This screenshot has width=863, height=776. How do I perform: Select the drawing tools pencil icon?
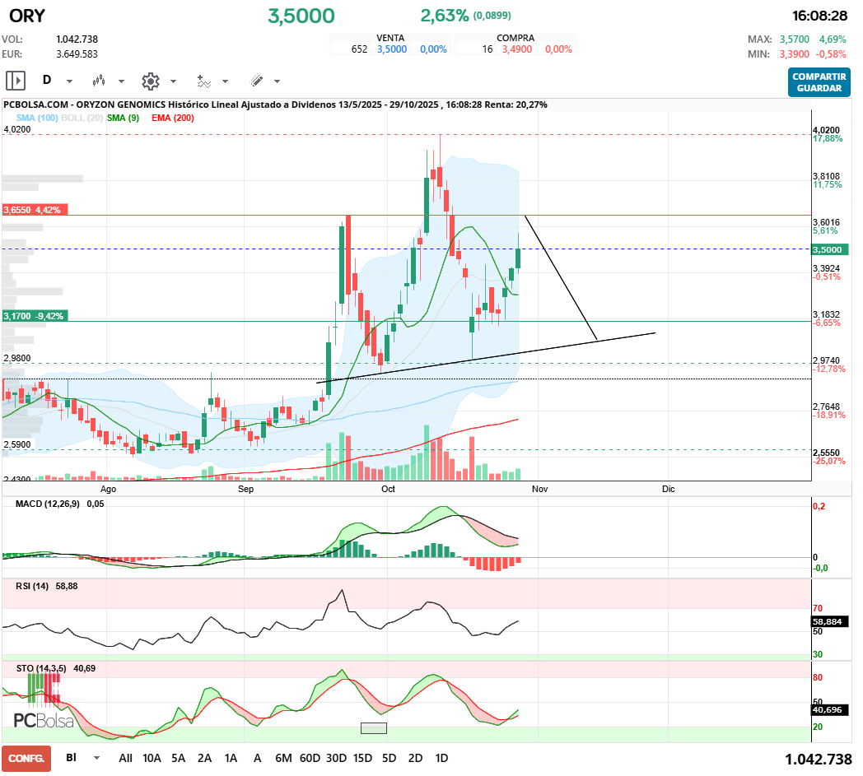click(x=256, y=81)
